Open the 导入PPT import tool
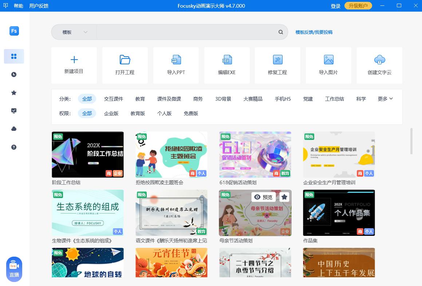Image resolution: width=422 pixels, height=286 pixels. click(x=176, y=65)
